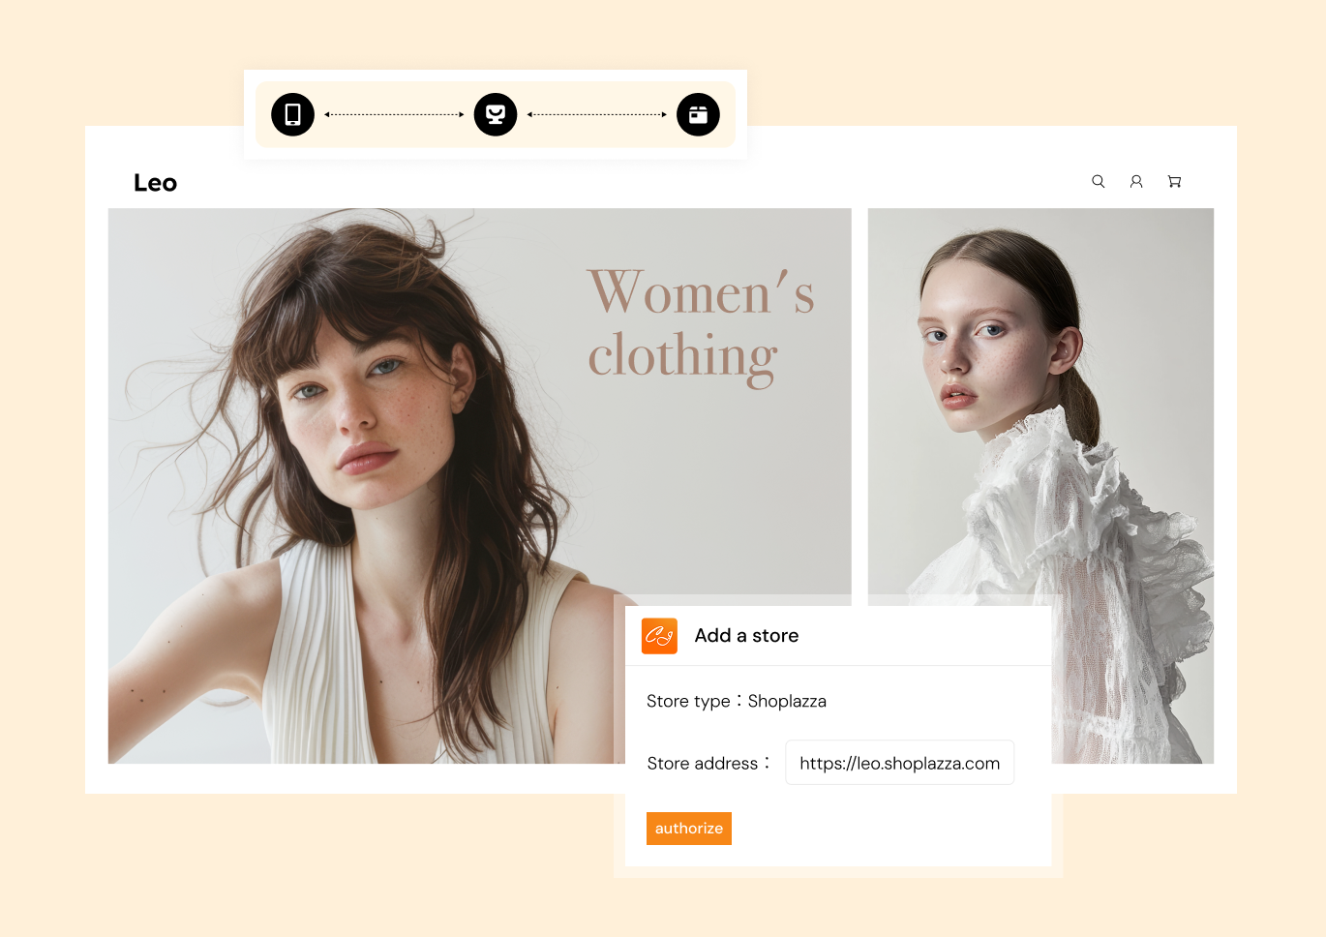This screenshot has height=937, width=1326.
Task: Click the Store type Shoplazza text
Action: [x=736, y=701]
